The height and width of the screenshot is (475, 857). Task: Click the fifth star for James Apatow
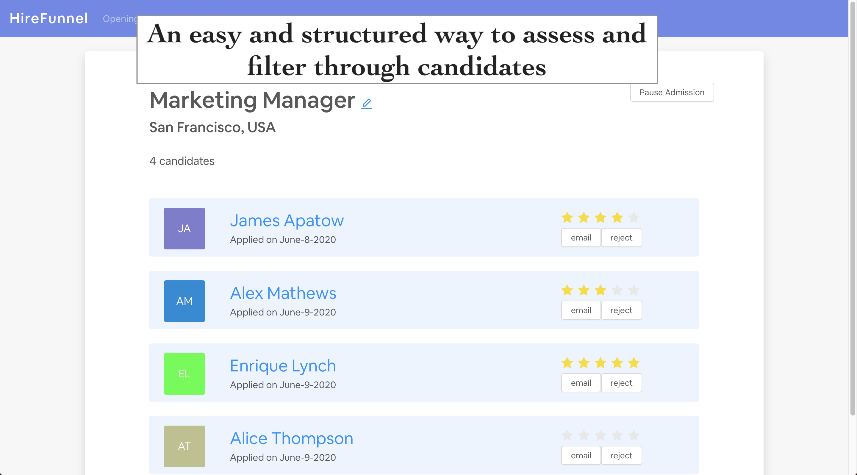[634, 218]
